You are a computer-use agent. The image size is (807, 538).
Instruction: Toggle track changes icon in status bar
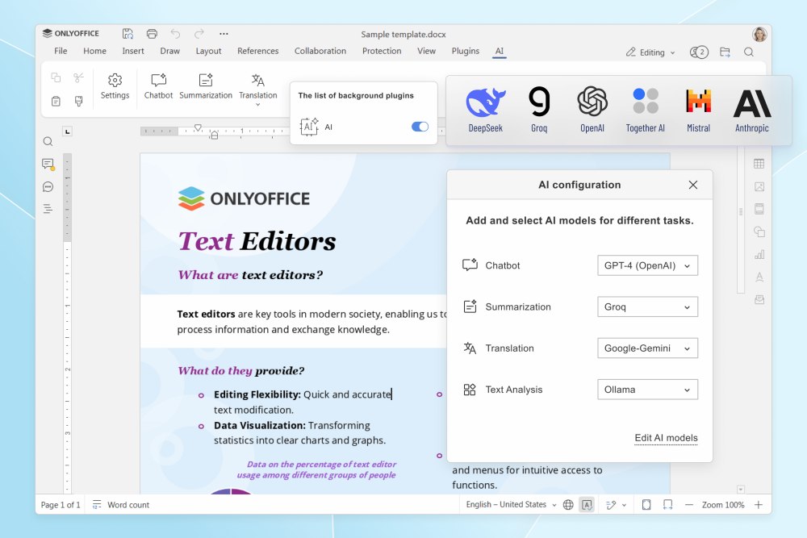pyautogui.click(x=611, y=505)
